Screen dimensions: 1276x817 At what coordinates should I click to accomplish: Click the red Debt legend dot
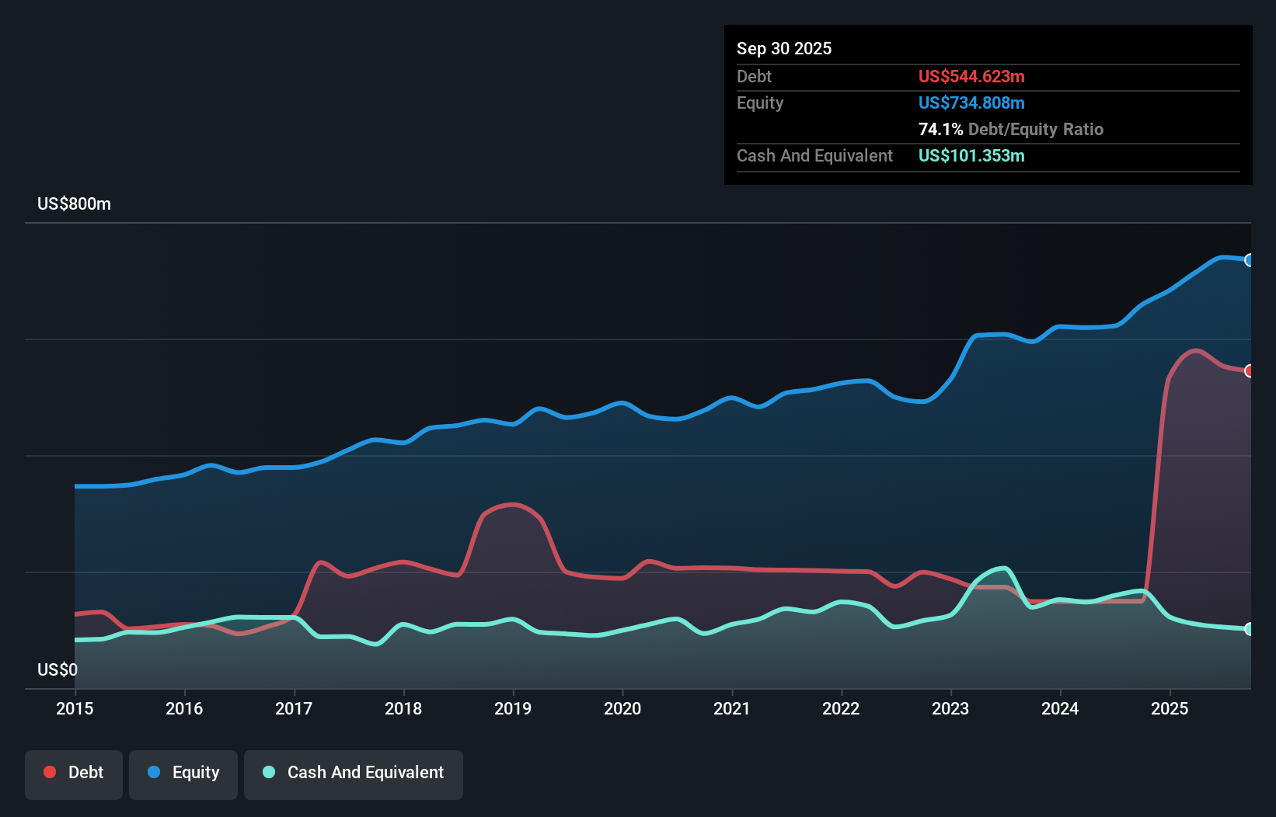click(50, 772)
